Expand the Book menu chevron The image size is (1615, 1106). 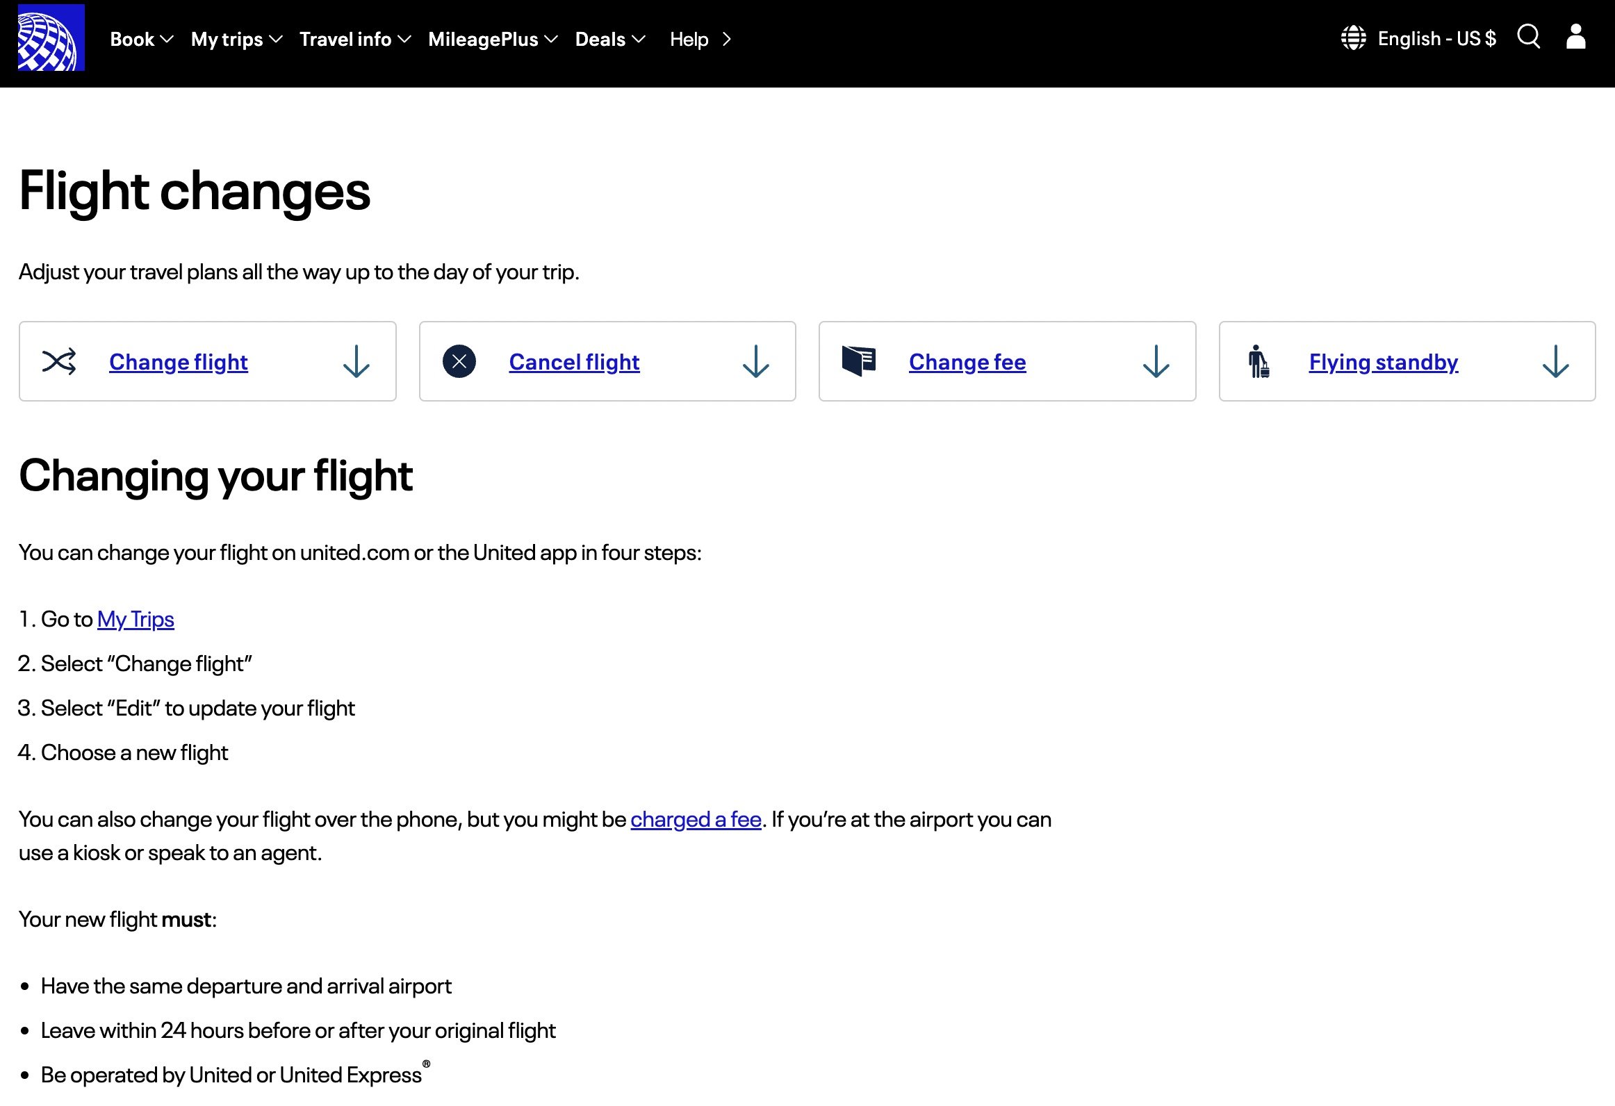click(x=167, y=40)
